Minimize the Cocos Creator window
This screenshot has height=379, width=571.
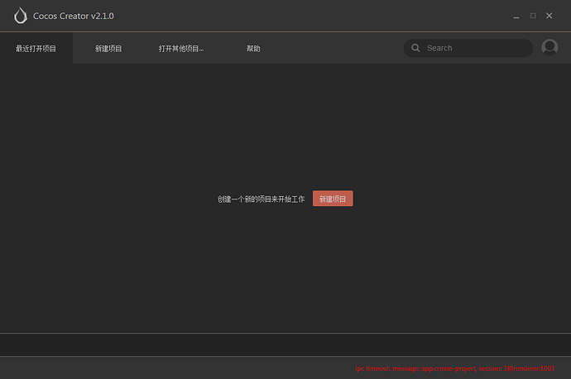point(516,16)
